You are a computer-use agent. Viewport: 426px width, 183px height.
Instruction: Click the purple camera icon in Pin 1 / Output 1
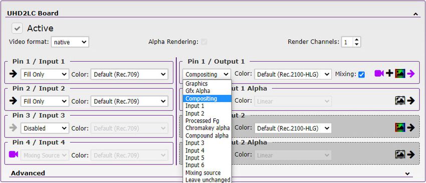(x=379, y=73)
